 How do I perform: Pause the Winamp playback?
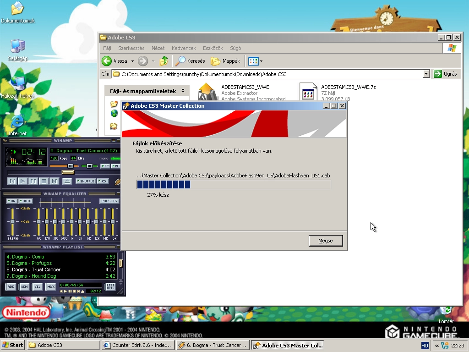[33, 181]
